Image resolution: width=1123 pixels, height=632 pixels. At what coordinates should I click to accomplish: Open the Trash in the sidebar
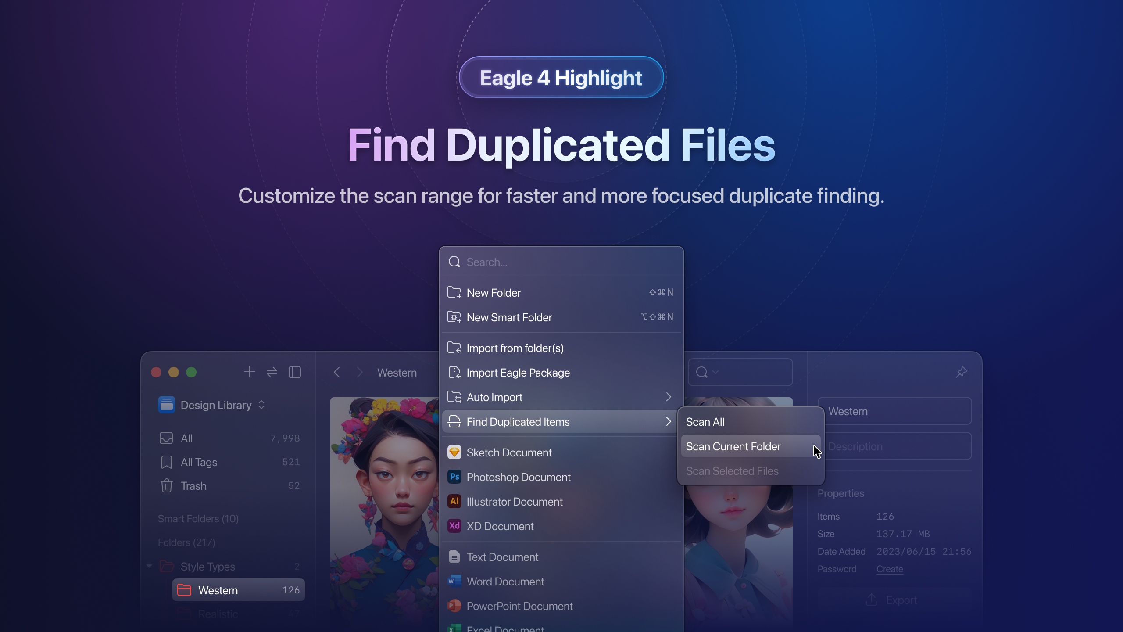pos(193,486)
